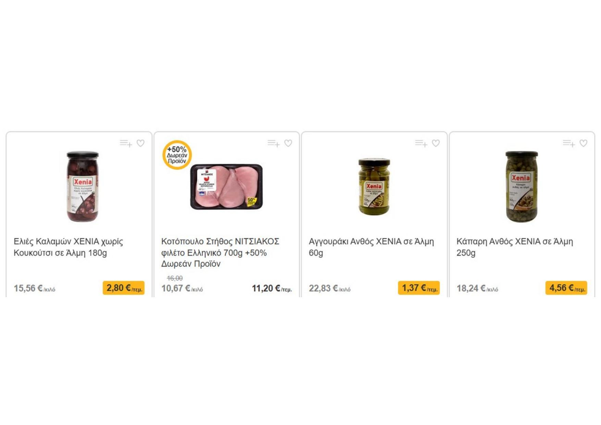Open Αγγουράκι Ανθός ΧΕΝΙΑ product title link
The width and height of the screenshot is (601, 425).
click(x=371, y=247)
